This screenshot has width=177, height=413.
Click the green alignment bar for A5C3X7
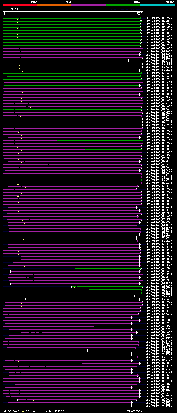point(108,268)
